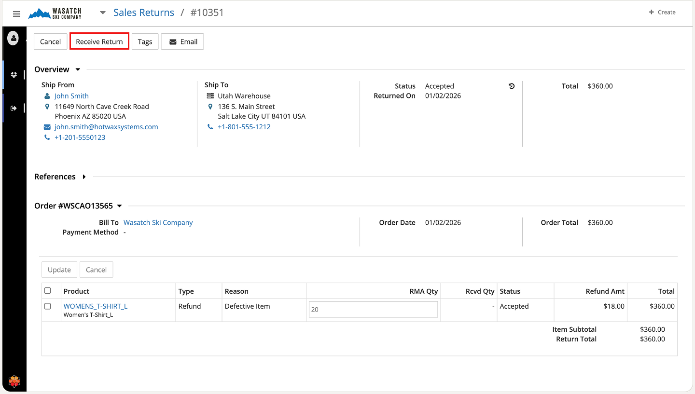This screenshot has width=695, height=394.
Task: Toggle the select-all checkbox in table header
Action: click(x=48, y=291)
